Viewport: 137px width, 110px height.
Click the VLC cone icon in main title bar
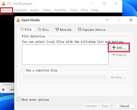(4, 3)
